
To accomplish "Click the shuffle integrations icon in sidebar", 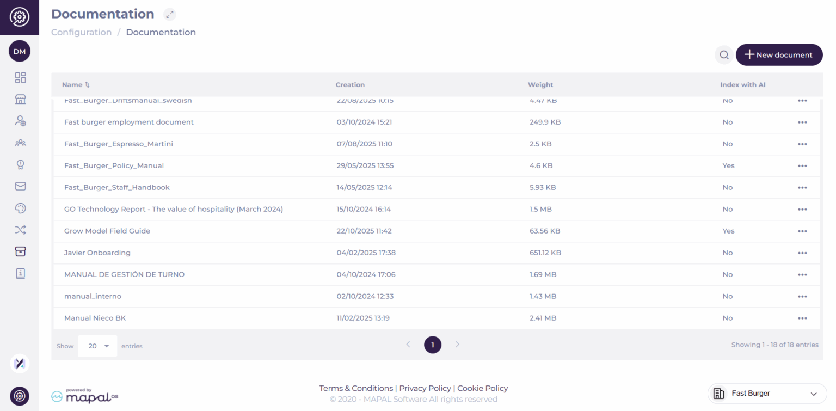I will (20, 230).
